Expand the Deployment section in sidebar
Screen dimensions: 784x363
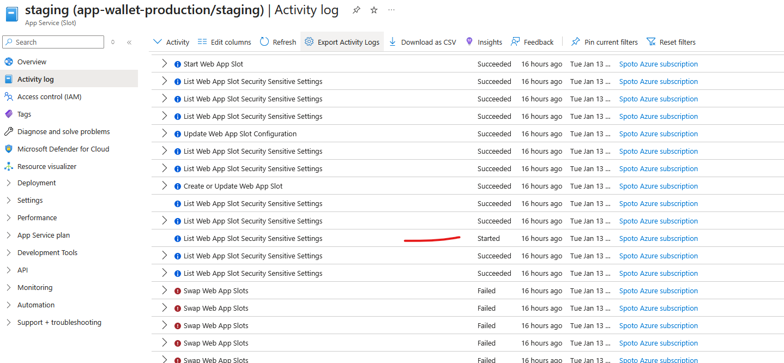[8, 183]
